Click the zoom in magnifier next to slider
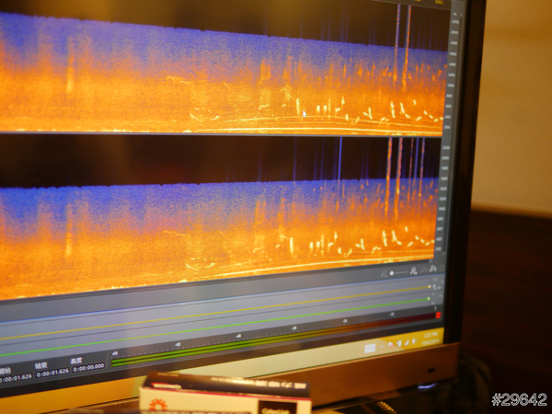The height and width of the screenshot is (414, 552). (x=414, y=271)
